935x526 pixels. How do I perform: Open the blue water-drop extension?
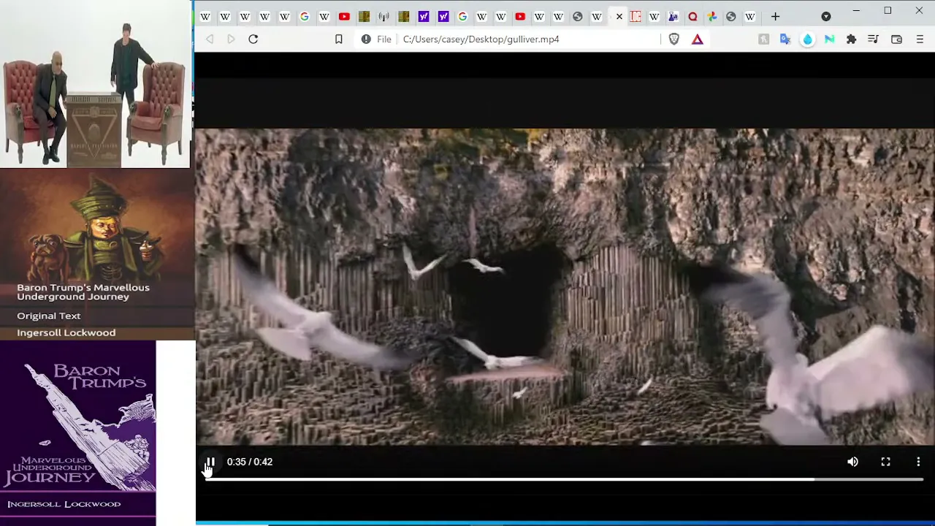pos(807,39)
